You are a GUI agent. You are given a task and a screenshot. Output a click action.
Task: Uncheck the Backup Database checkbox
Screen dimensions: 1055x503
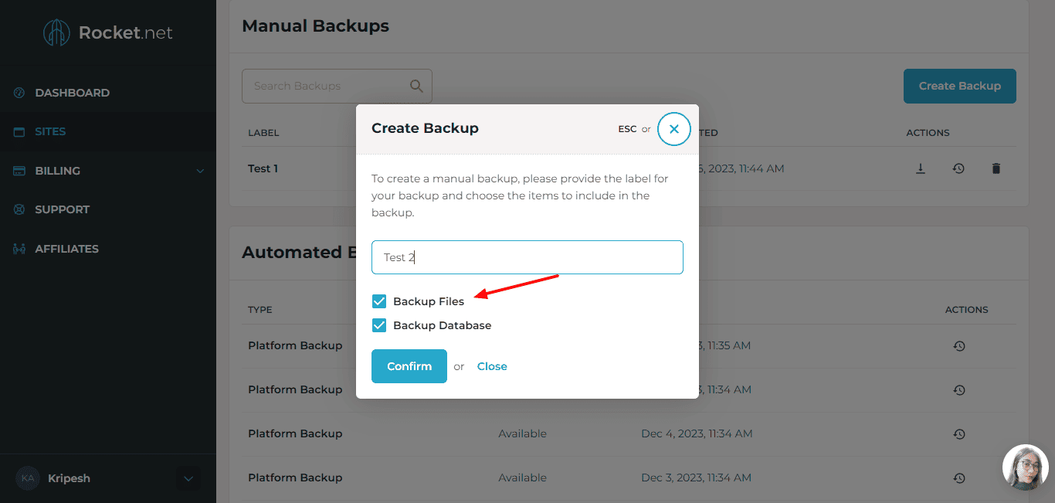coord(379,325)
